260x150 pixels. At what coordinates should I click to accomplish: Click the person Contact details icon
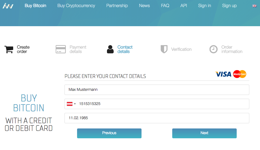tap(110, 49)
